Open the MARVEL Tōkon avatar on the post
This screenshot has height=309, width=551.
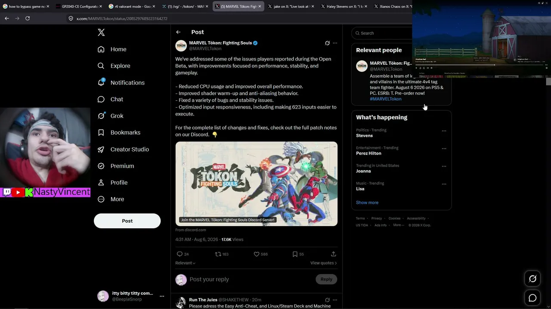pyautogui.click(x=181, y=45)
